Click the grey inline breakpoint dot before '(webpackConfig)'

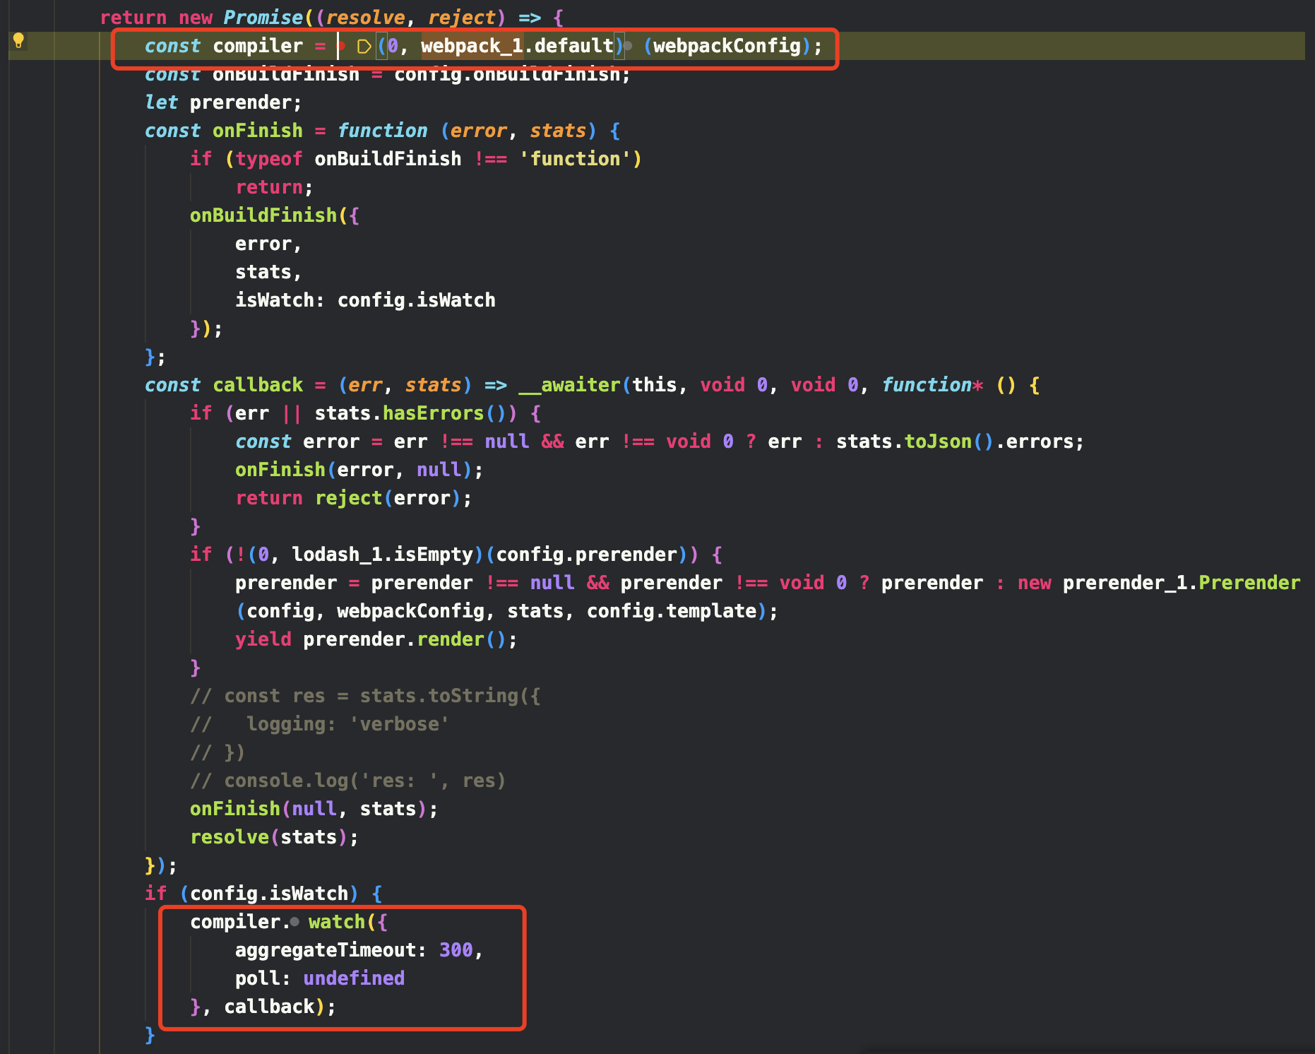click(x=628, y=46)
